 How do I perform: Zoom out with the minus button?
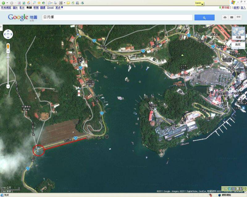coord(8,86)
